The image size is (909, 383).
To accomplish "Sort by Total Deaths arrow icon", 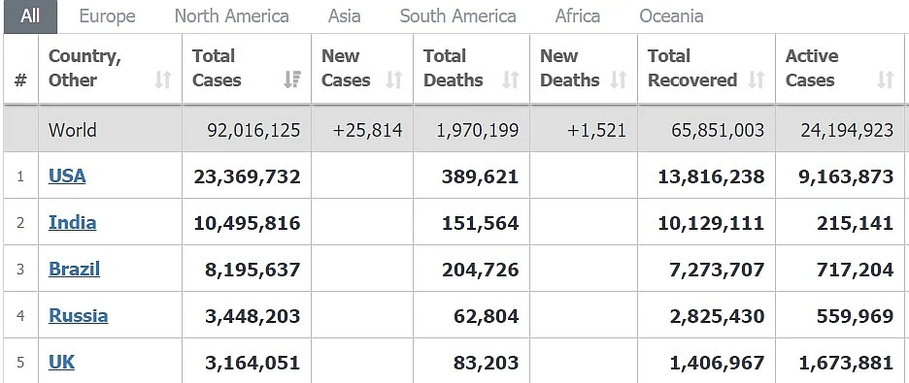I will coord(510,80).
